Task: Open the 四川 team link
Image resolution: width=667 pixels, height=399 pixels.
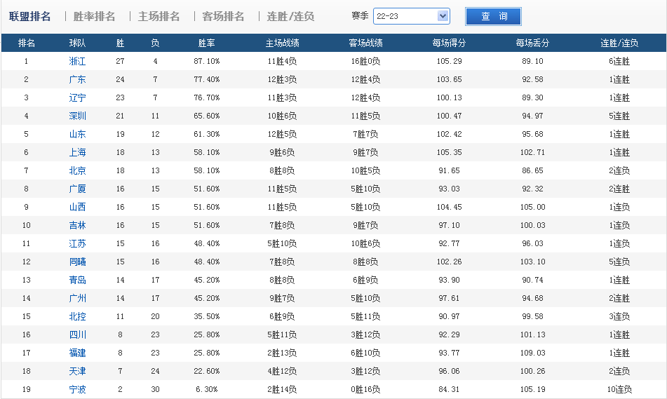Action: tap(77, 334)
